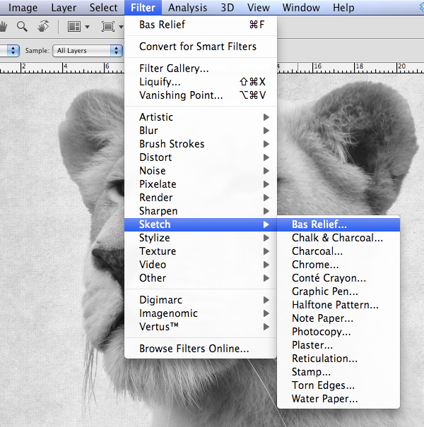Viewport: 424px width, 427px height.
Task: Expand the Brush Strokes submenu
Action: click(x=201, y=144)
